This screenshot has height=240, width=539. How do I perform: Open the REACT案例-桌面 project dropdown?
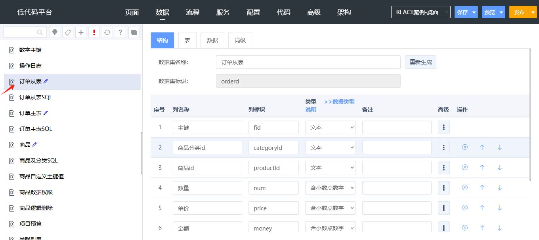[421, 12]
